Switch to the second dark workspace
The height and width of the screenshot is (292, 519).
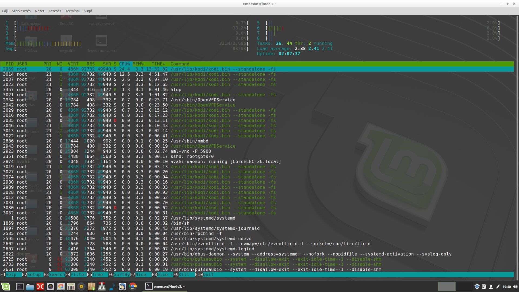(464, 286)
